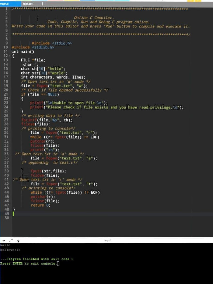Click the char str[10]="world" line

pos(44,73)
